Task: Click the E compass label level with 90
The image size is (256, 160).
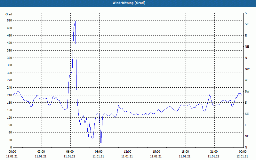Action: point(246,125)
